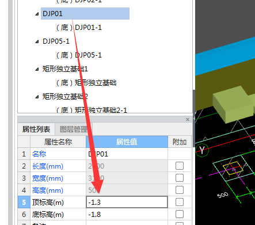Image resolution: width=255 pixels, height=225 pixels.
Task: Tick the 附加 checkbox for 宽度(mm)
Action: (180, 178)
